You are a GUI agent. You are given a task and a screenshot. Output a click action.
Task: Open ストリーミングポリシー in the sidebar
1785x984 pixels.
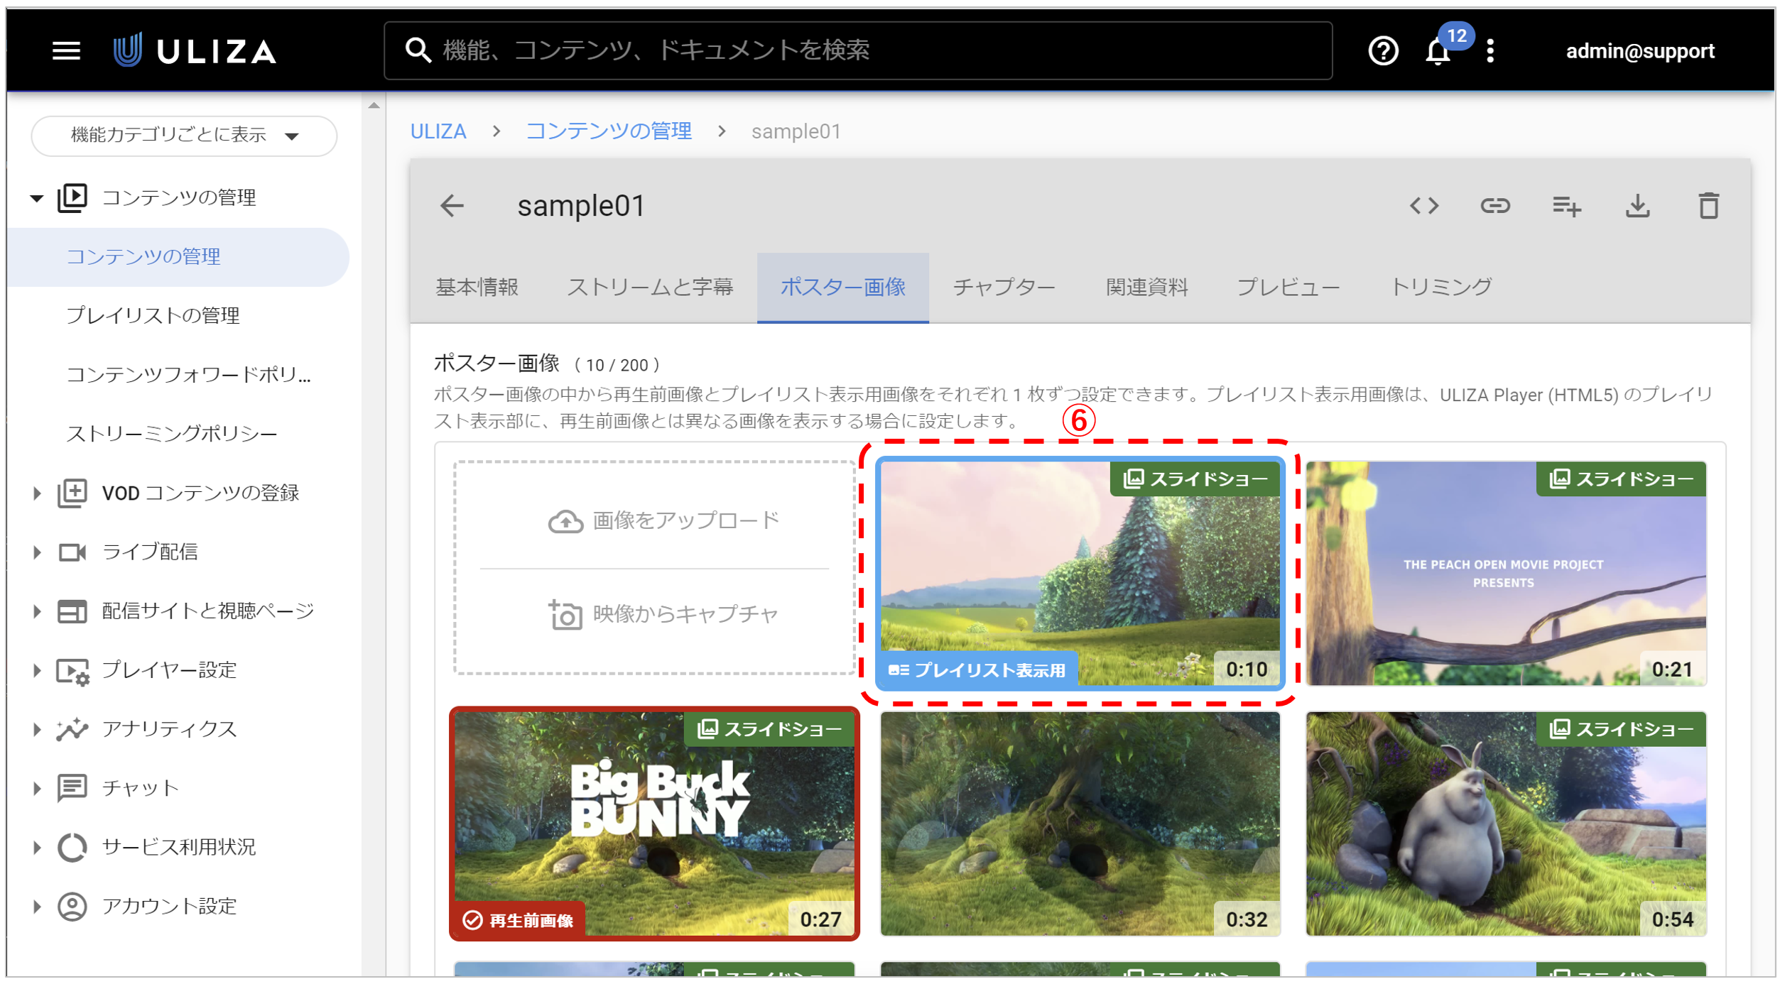click(x=171, y=434)
